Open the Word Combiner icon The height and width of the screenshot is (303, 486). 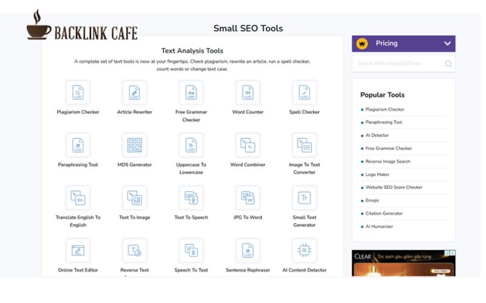(248, 145)
